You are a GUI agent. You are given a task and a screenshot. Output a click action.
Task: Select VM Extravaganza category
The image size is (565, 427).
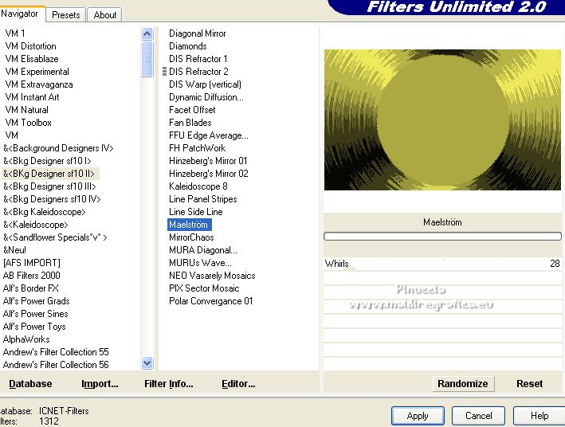(39, 84)
